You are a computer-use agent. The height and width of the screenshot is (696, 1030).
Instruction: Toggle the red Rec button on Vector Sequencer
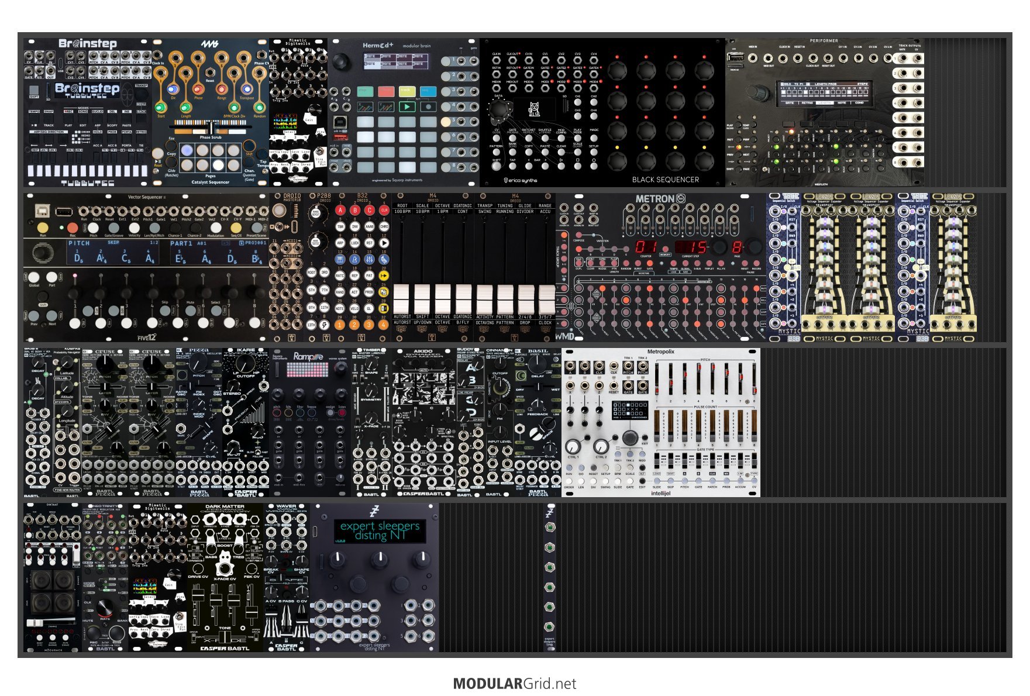72,228
